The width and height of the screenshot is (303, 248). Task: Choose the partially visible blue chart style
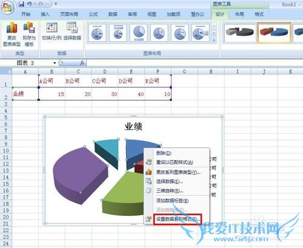298,33
